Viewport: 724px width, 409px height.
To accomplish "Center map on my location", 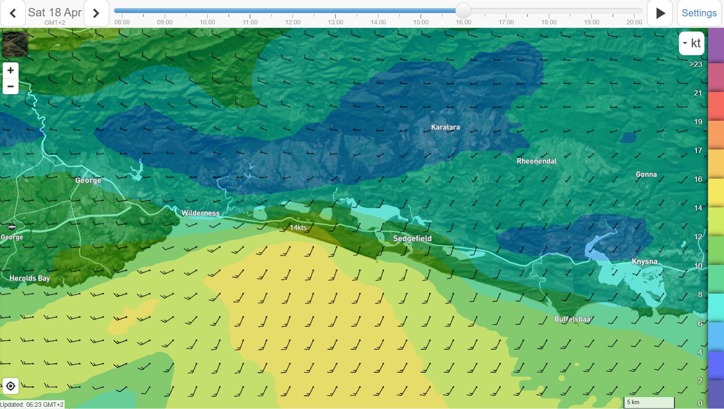I will pos(11,386).
